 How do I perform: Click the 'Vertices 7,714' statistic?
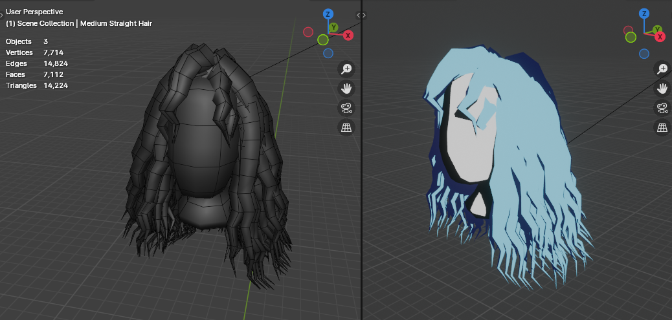34,52
